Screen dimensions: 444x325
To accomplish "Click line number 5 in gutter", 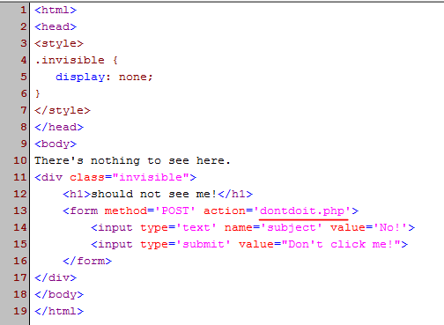I will tap(24, 77).
